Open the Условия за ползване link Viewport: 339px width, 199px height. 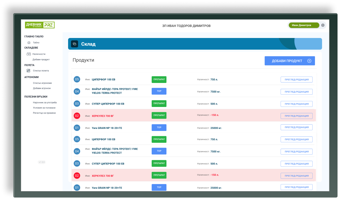click(x=44, y=108)
